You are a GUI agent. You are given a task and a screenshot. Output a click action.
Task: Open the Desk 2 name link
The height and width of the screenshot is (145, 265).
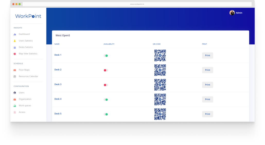point(58,70)
